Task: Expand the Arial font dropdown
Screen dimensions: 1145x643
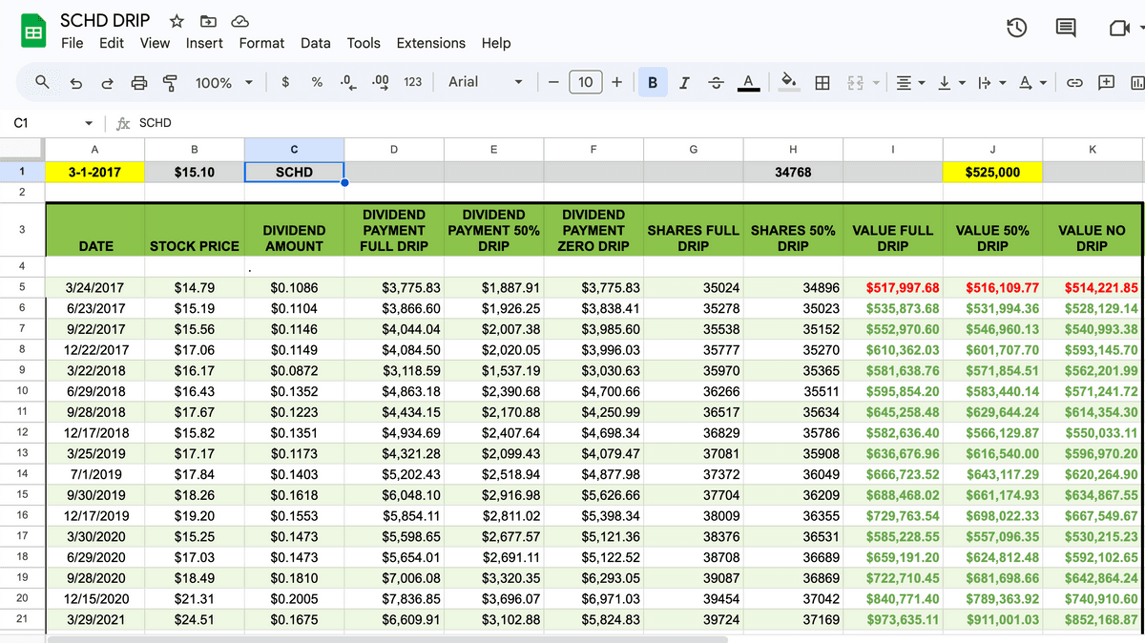Action: pyautogui.click(x=486, y=82)
